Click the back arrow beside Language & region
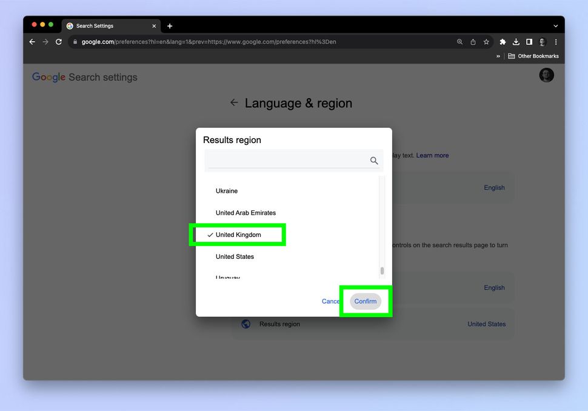 234,102
